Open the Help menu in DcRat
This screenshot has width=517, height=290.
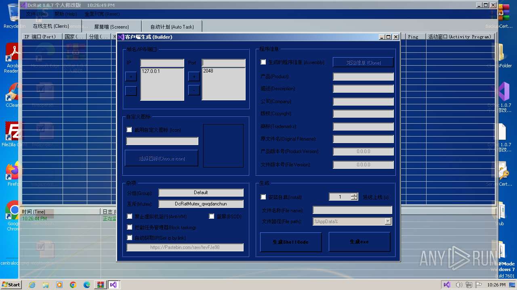pyautogui.click(x=65, y=14)
